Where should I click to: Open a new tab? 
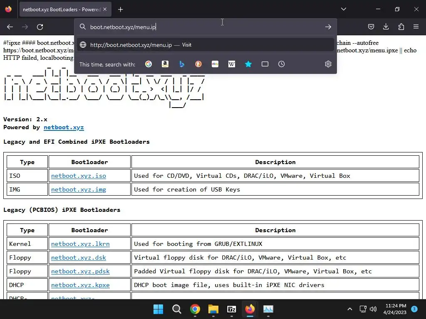click(x=120, y=10)
